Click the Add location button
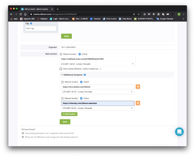Image resolution: width=195 pixels, height=157 pixels. [69, 114]
